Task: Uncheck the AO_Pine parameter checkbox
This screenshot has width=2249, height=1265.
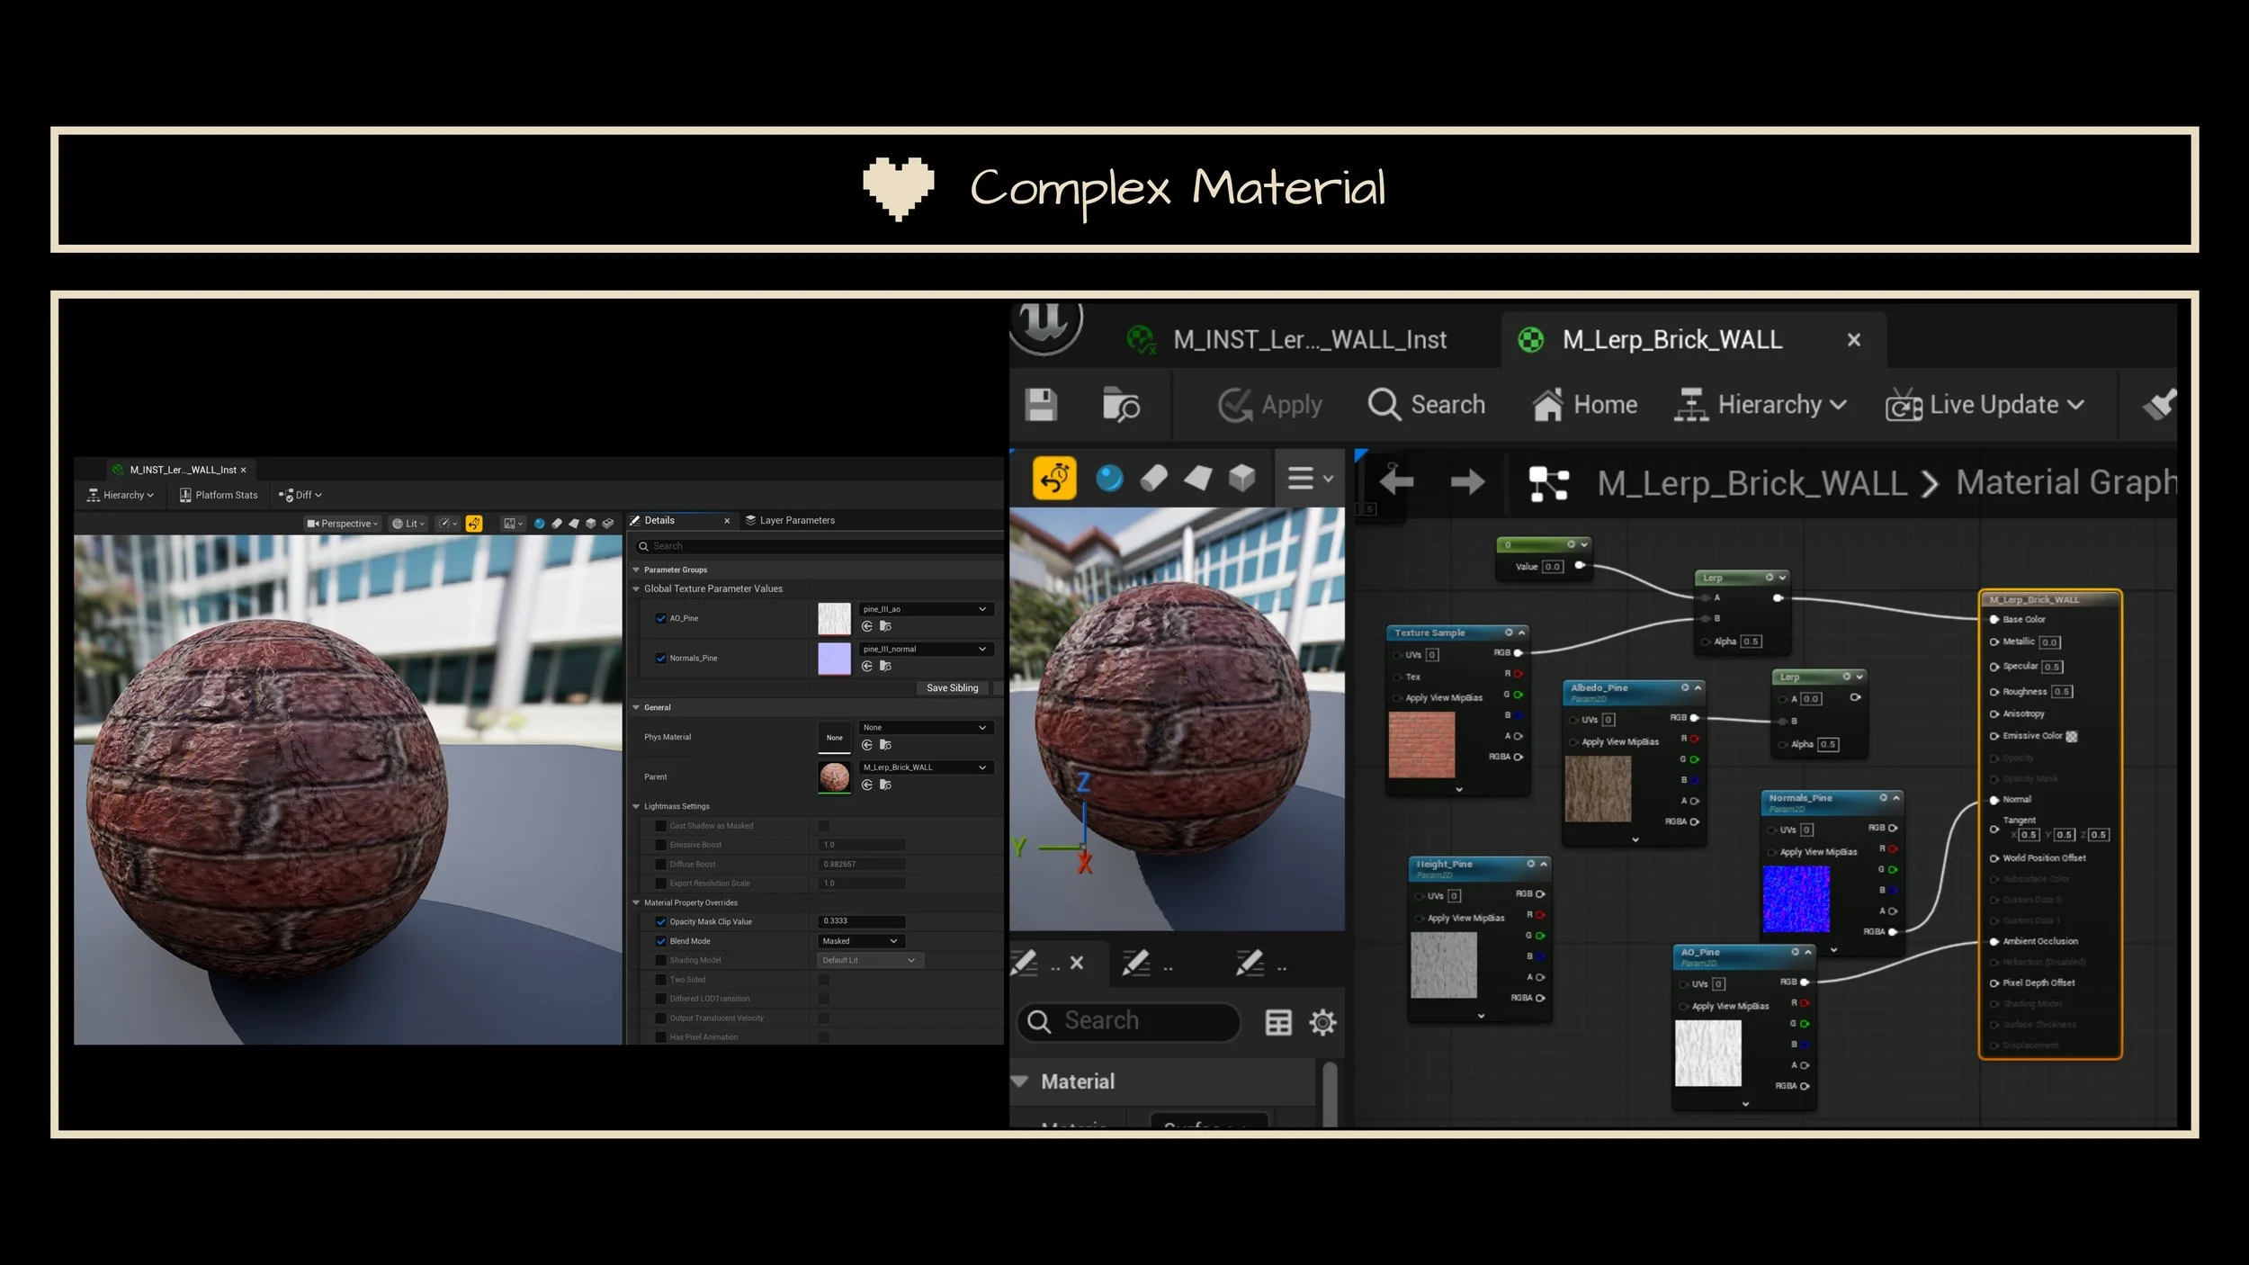Action: point(661,618)
